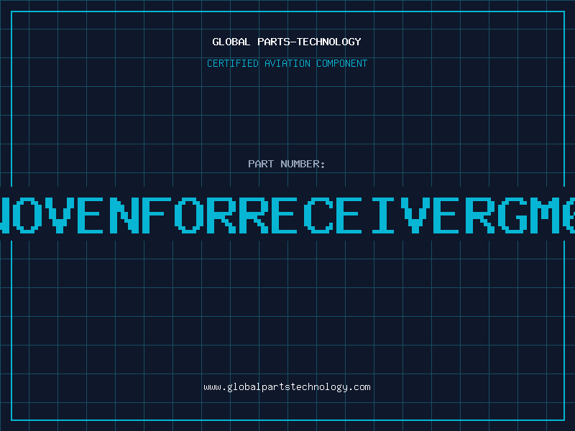Click the PART NUMBER: label
This screenshot has width=575, height=431.
pos(287,164)
